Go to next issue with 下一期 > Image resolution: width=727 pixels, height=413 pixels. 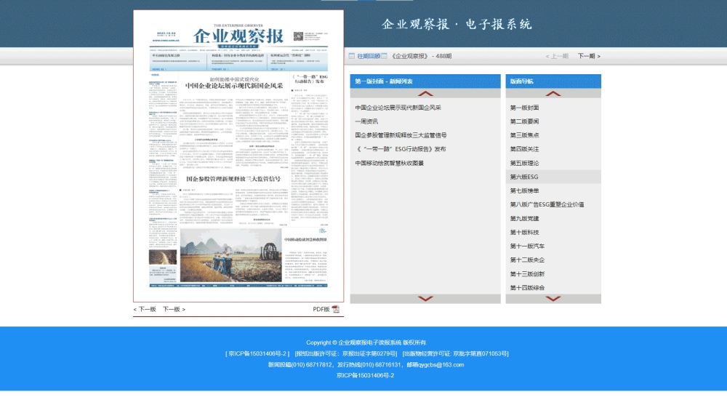(589, 56)
